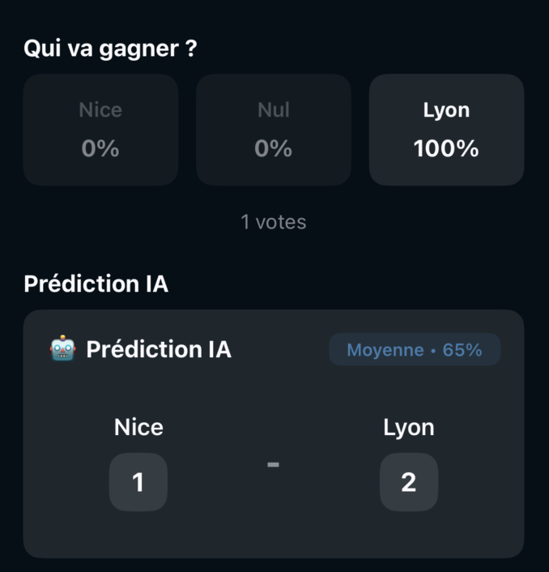Tap the Nice team name in the prediction card
Viewport: 549px width, 572px height.
[x=138, y=428]
